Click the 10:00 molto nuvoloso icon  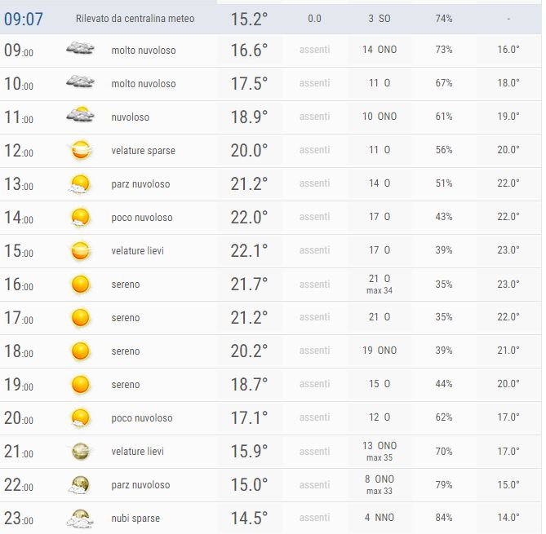[x=80, y=83]
